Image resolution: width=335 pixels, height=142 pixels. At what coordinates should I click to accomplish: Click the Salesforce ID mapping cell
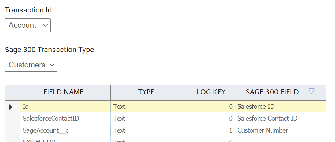point(280,107)
